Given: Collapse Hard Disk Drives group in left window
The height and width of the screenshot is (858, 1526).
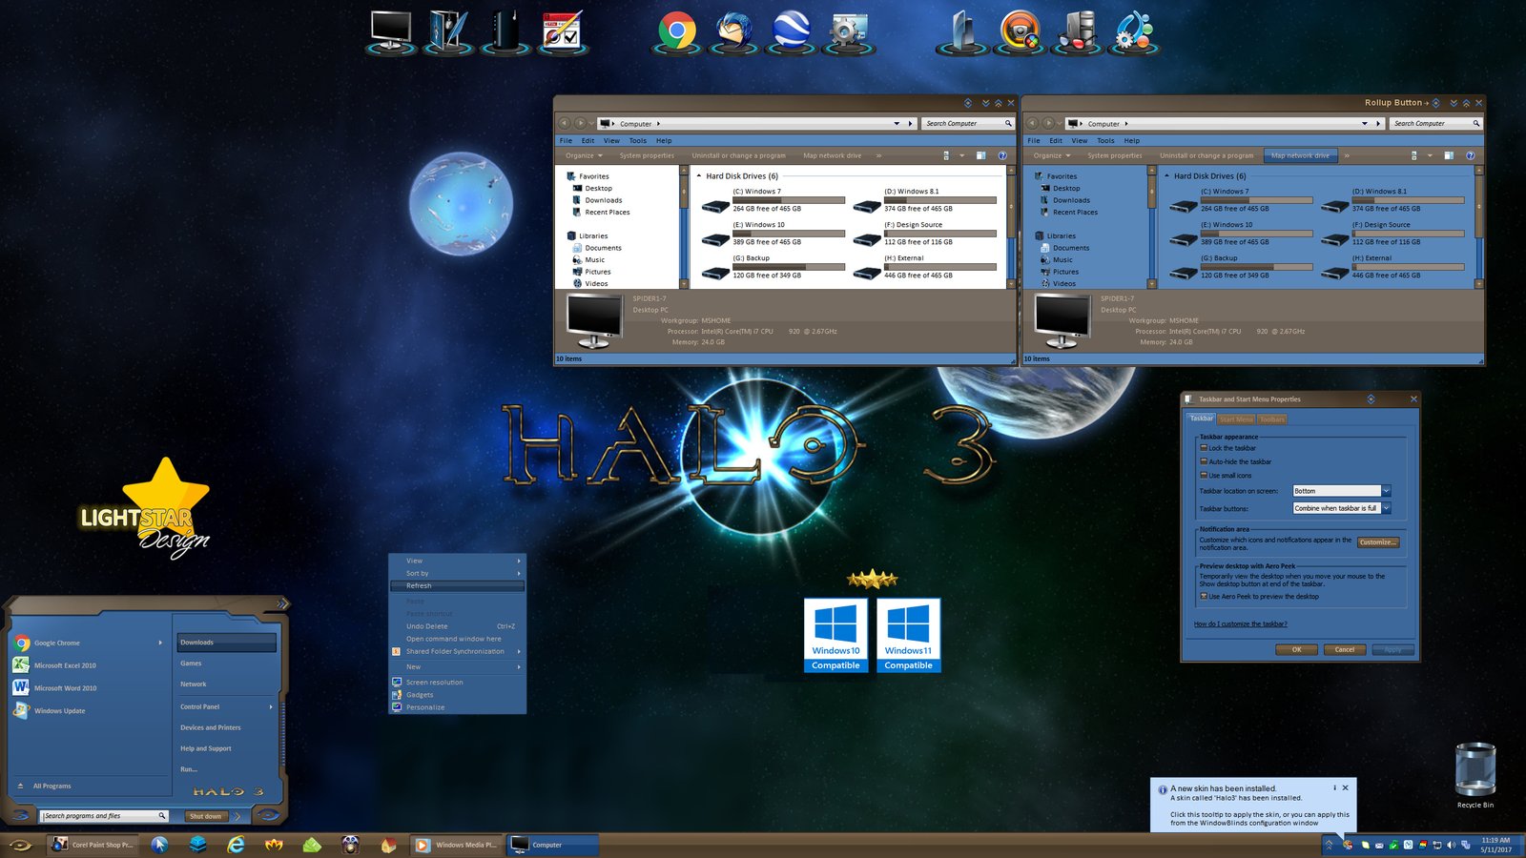Looking at the screenshot, I should tap(699, 176).
